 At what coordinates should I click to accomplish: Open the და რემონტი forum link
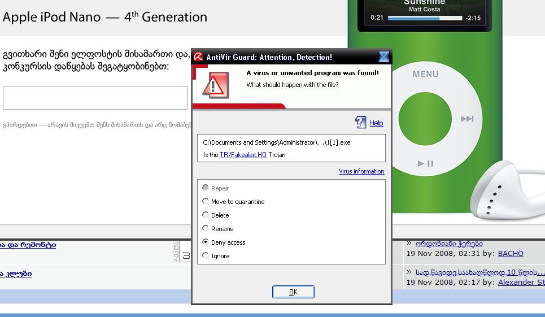pyautogui.click(x=28, y=245)
